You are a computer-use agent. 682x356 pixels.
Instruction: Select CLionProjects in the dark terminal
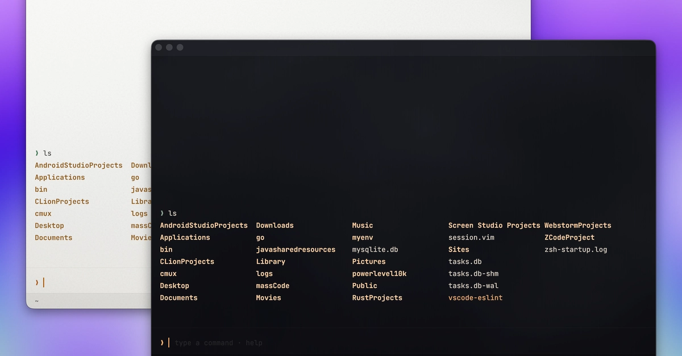tap(187, 262)
